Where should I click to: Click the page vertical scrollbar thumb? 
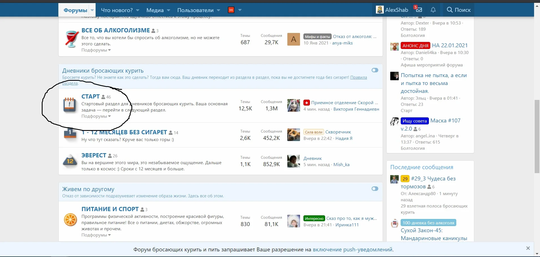(x=537, y=137)
